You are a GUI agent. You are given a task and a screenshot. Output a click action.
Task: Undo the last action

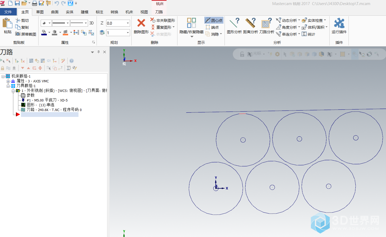coord(57,3)
